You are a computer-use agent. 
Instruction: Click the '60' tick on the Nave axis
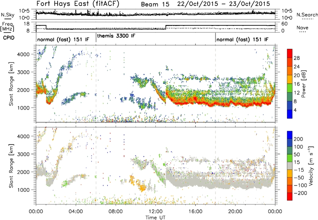click(x=285, y=24)
